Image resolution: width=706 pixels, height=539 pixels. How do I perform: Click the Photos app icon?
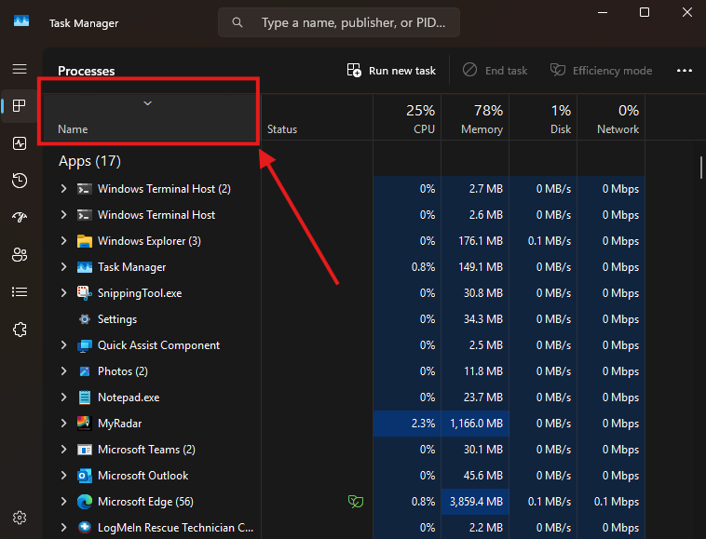click(x=84, y=371)
